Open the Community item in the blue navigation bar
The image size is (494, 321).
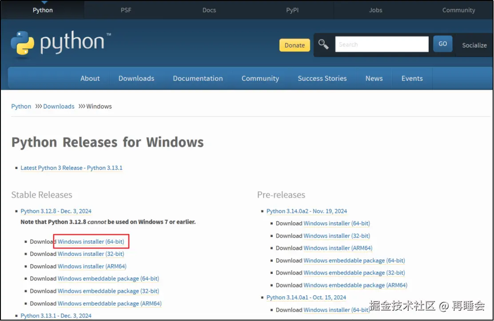[260, 78]
